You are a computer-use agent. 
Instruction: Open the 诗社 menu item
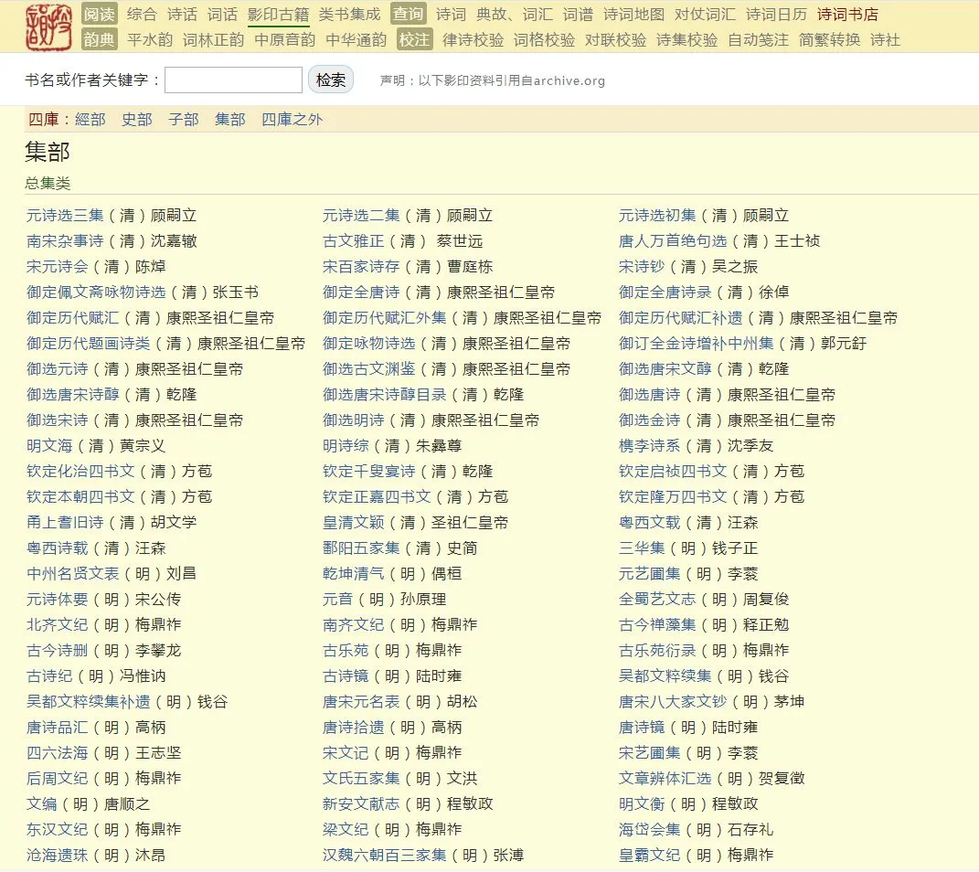click(x=886, y=39)
